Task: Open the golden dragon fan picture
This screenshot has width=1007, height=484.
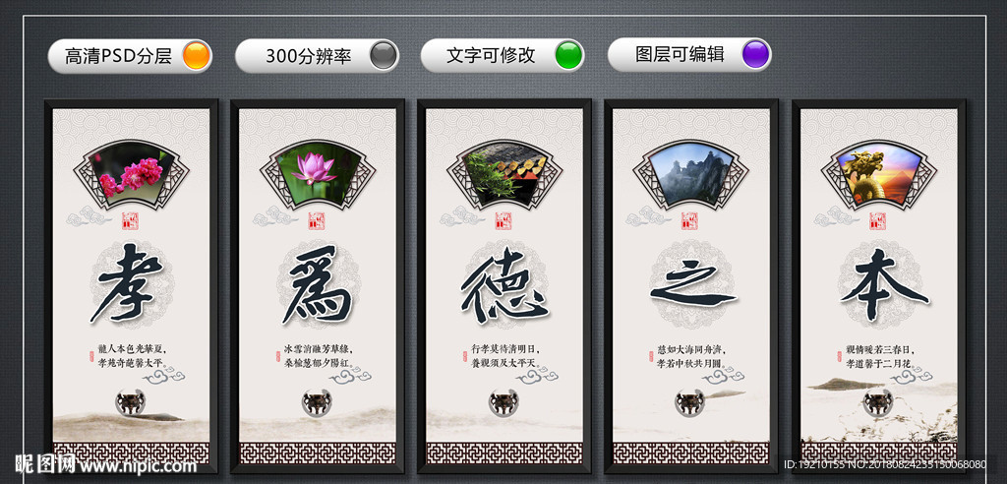Action: click(878, 173)
